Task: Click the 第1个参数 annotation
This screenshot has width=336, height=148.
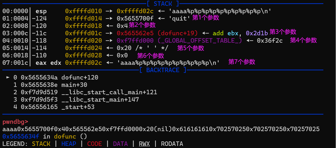Action: tap(206, 18)
